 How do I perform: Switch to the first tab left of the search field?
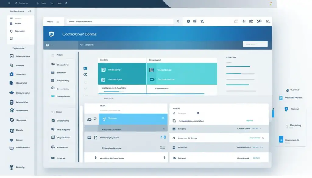[x=49, y=22]
